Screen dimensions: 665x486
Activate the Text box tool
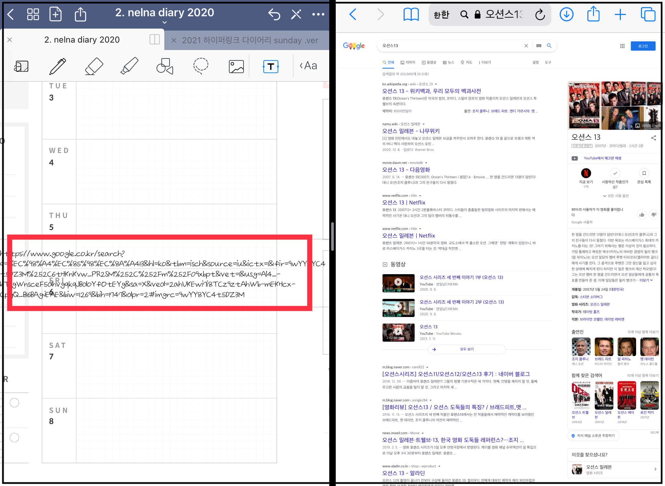tap(270, 66)
